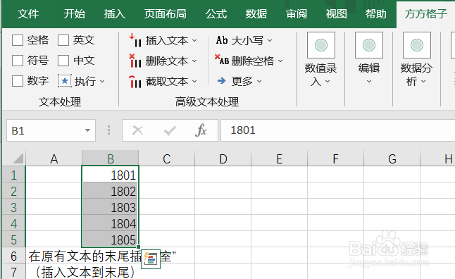Click cell containing 1802
This screenshot has width=455, height=279.
[x=111, y=191]
